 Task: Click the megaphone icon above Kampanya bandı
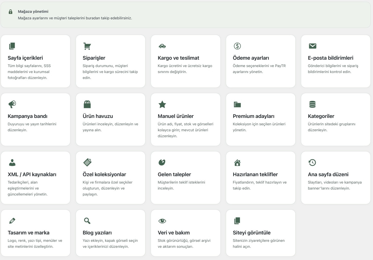click(12, 104)
